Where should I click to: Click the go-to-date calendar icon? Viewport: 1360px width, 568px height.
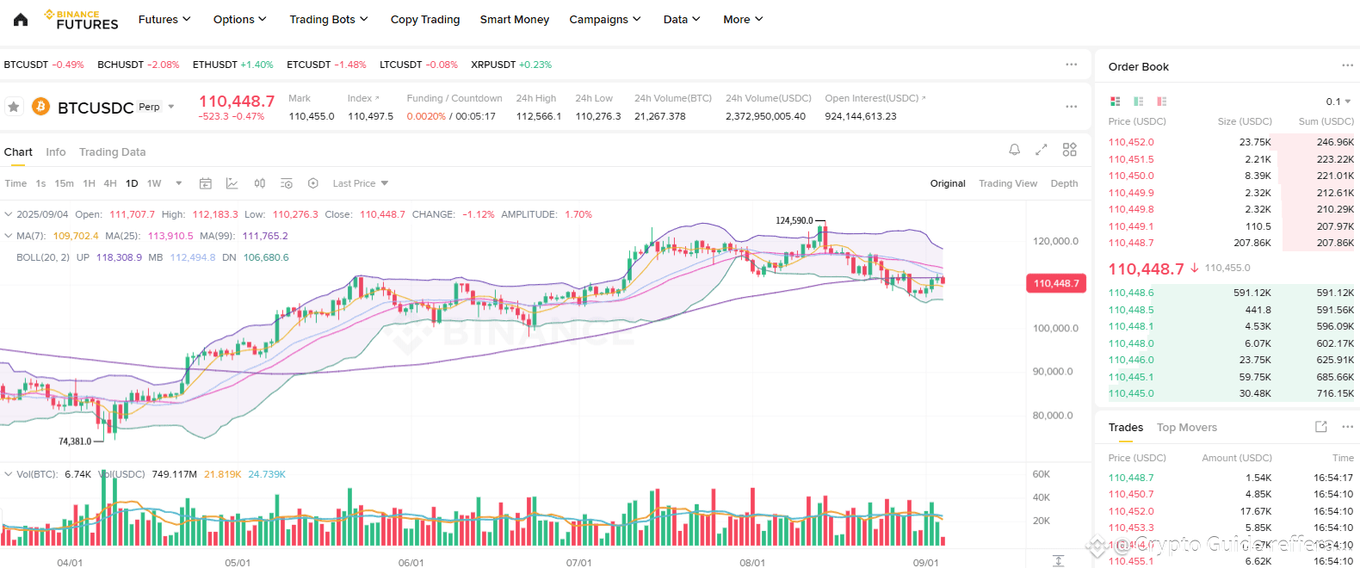click(x=206, y=183)
